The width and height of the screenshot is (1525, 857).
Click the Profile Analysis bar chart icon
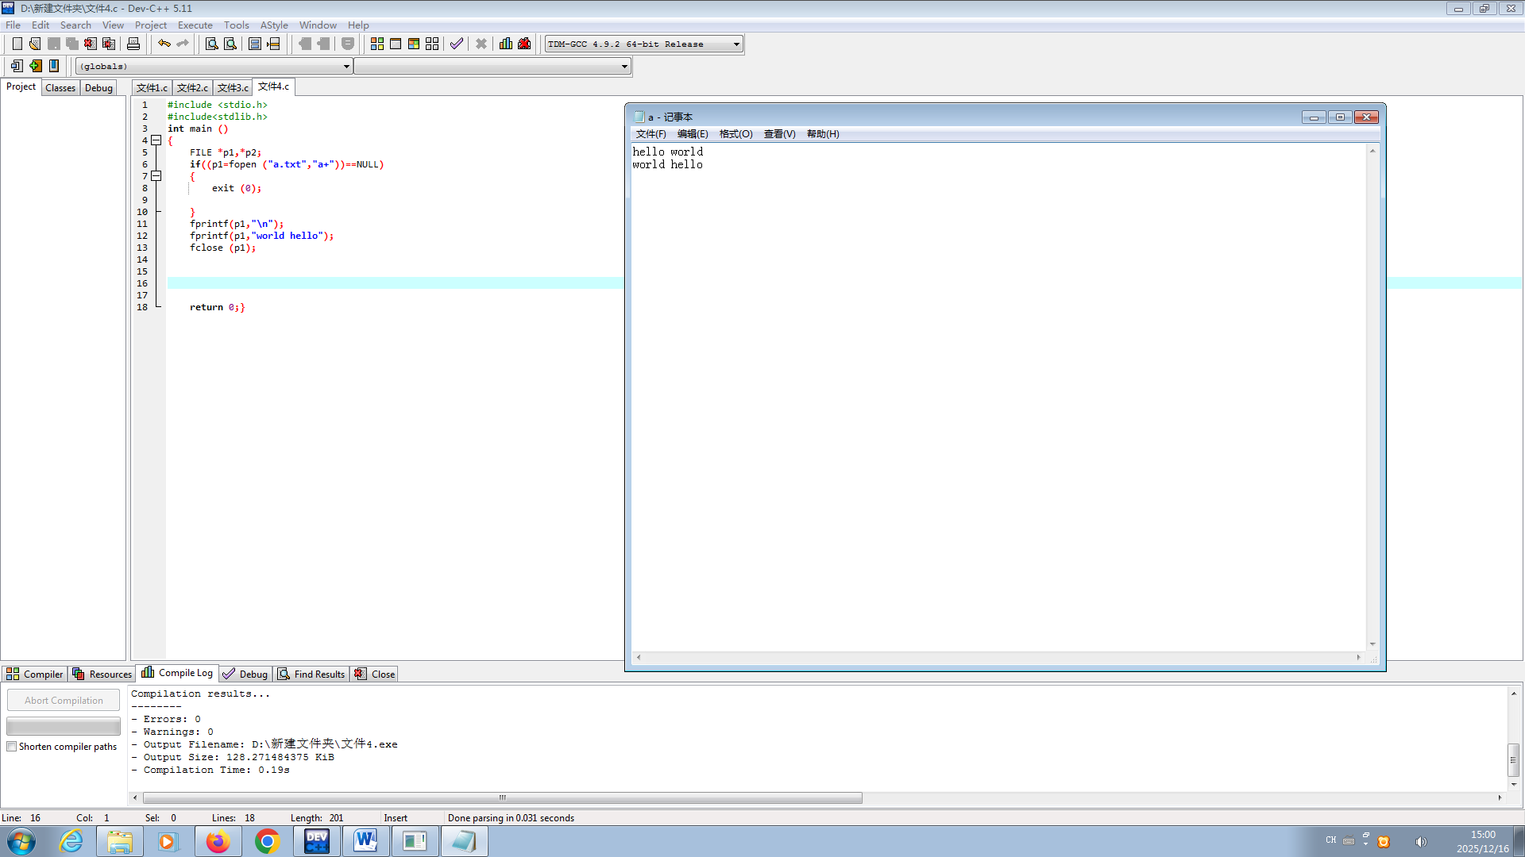pyautogui.click(x=506, y=44)
